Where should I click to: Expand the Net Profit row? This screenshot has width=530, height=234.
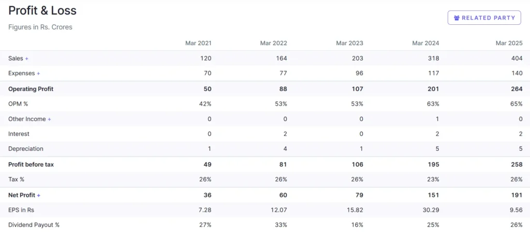[38, 195]
